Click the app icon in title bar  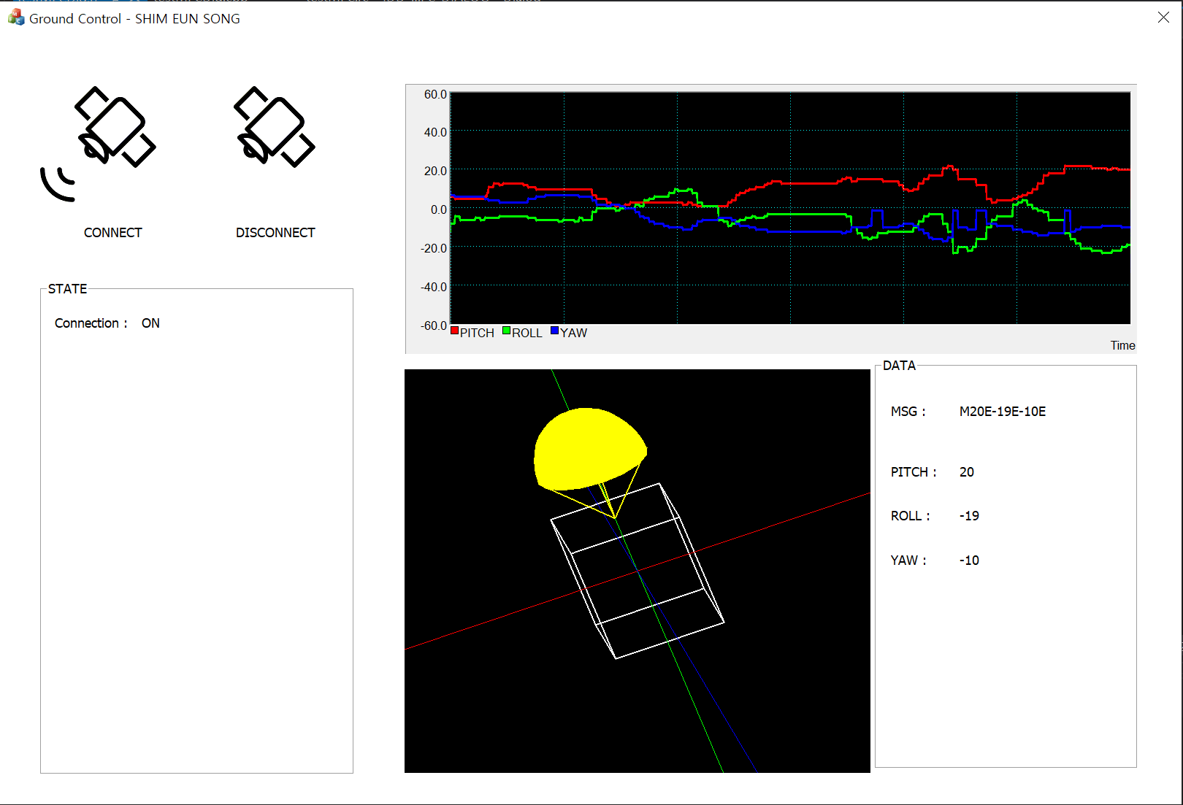[x=16, y=18]
